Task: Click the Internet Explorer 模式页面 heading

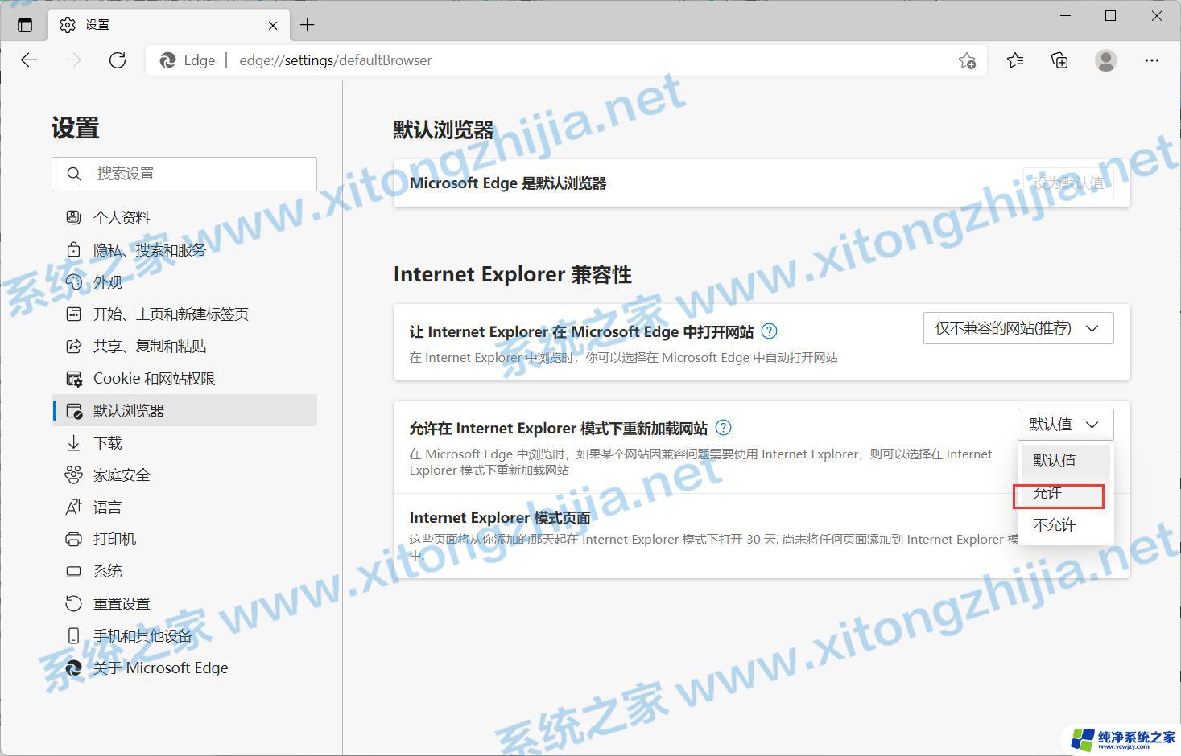Action: click(500, 518)
